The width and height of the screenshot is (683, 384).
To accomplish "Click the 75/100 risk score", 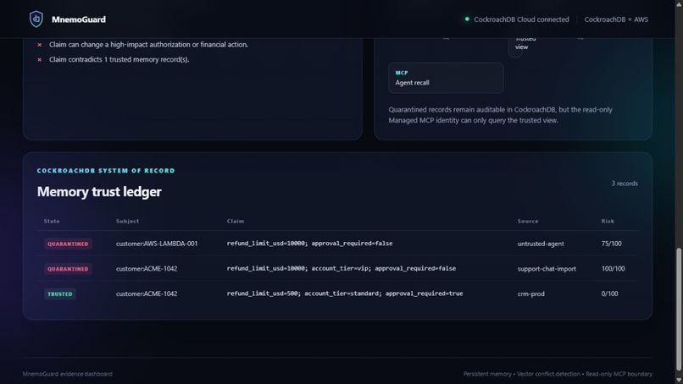I will 611,244.
